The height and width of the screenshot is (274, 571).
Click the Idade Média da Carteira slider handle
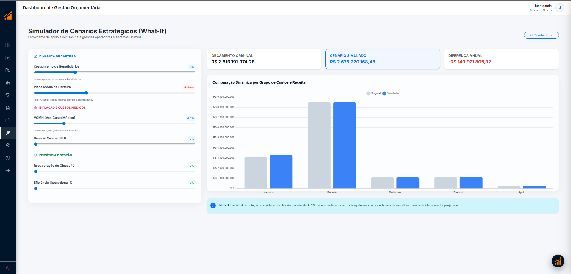click(x=86, y=93)
